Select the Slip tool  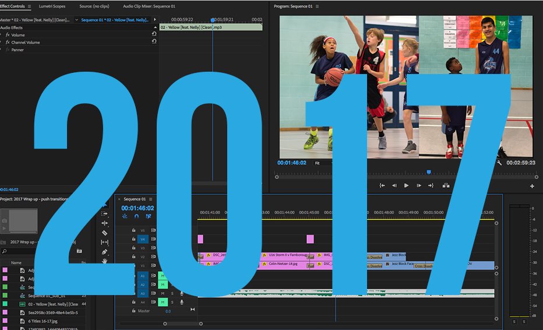(105, 243)
